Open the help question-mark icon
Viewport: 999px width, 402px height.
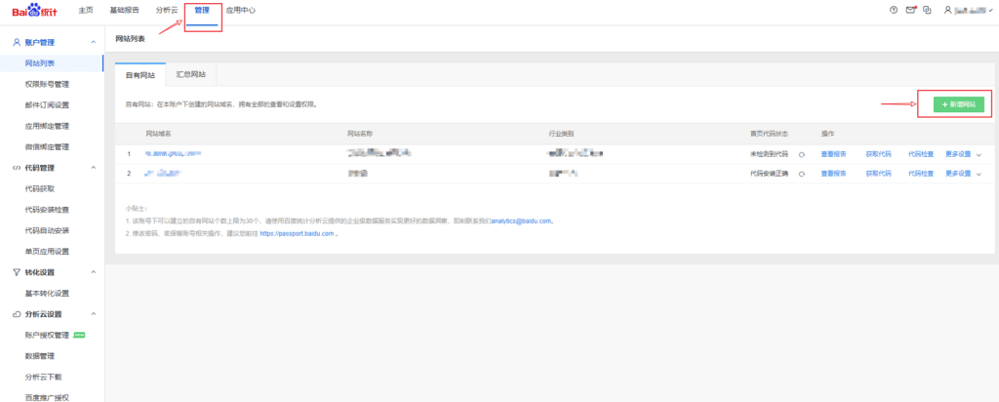tap(894, 10)
